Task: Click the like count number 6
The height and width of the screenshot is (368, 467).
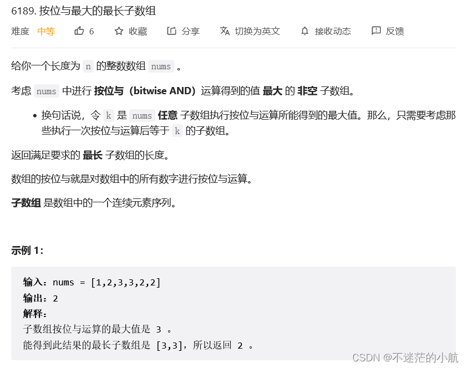Action: point(92,31)
